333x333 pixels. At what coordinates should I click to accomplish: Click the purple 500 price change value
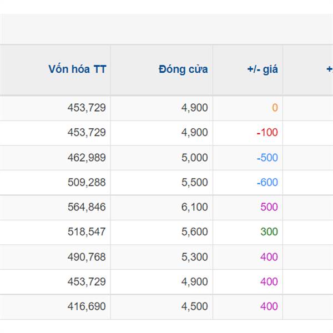click(x=269, y=207)
